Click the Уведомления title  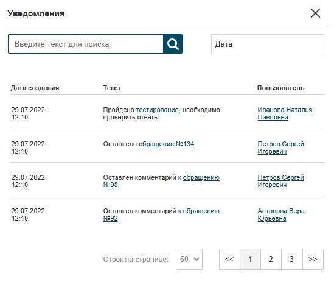point(36,13)
